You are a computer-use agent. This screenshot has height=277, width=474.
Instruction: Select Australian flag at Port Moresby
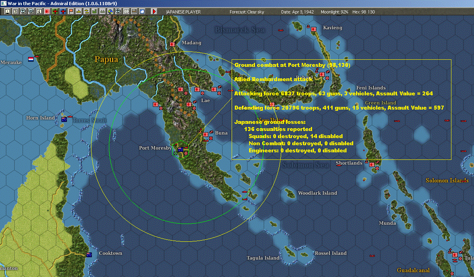point(181,150)
